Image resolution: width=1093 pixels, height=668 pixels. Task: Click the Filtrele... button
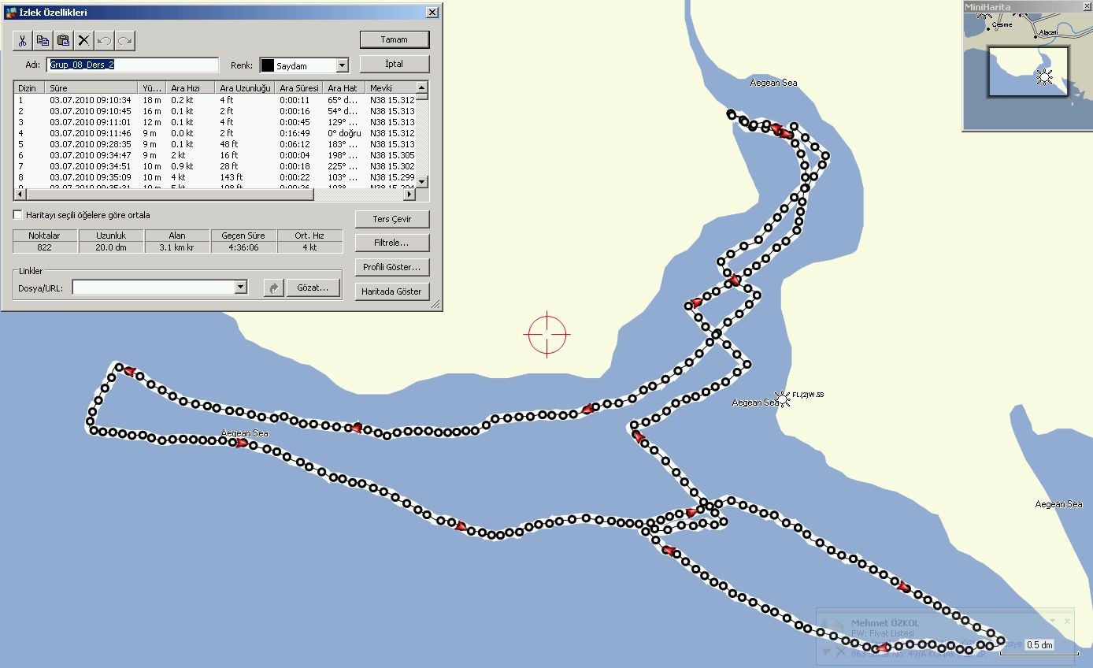pyautogui.click(x=392, y=243)
